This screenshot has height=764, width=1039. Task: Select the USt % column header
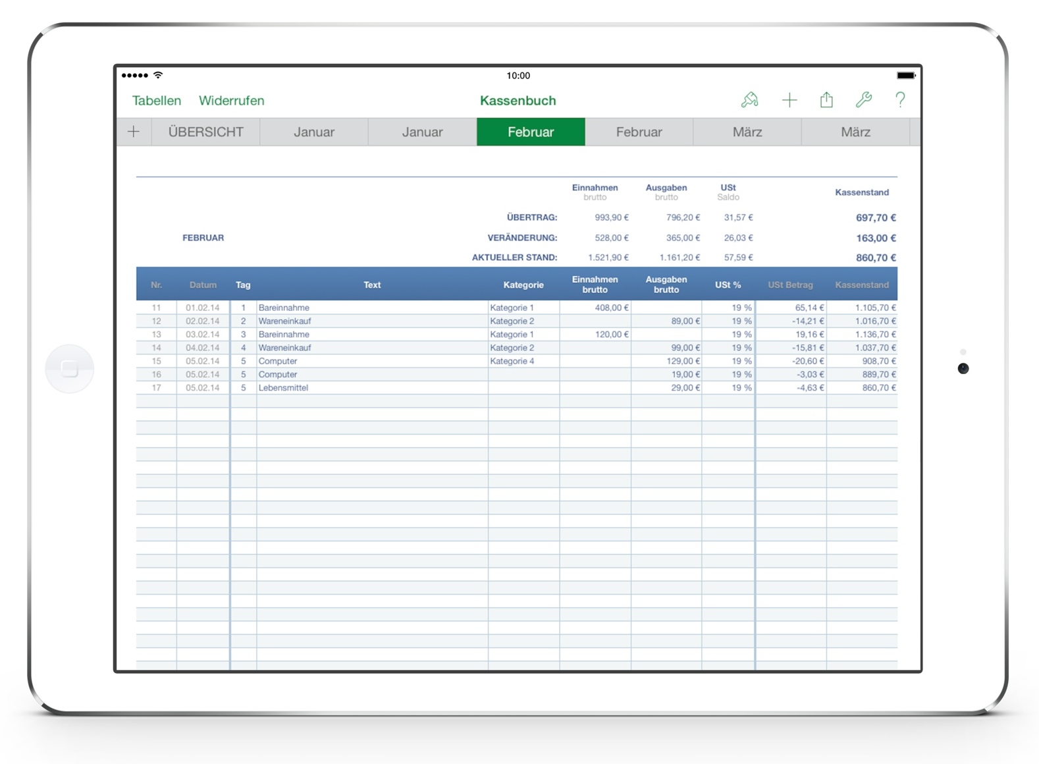(728, 285)
